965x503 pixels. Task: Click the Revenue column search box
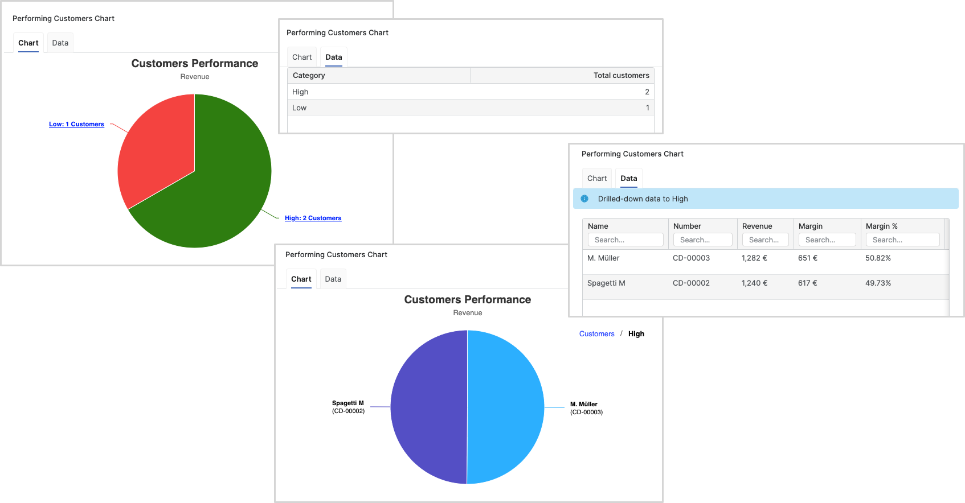[x=765, y=240]
